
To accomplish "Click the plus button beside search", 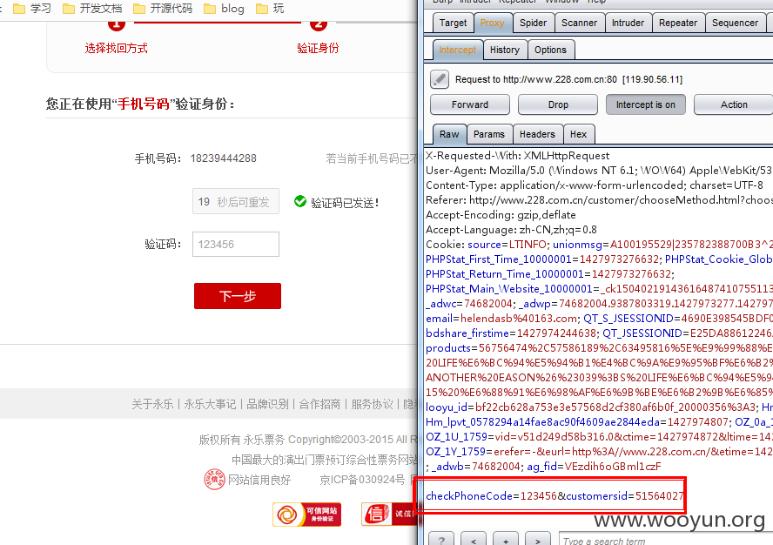I will point(505,540).
